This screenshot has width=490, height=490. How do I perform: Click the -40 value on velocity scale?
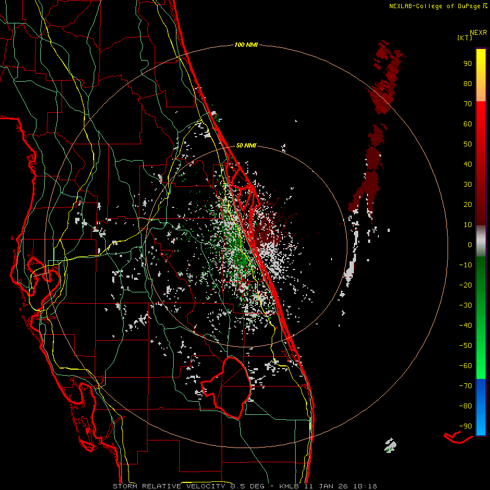465,326
